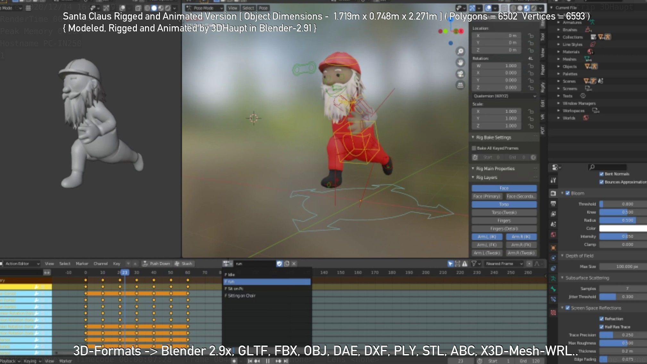Open viewport Pose menu
The image size is (647, 364).
tap(263, 8)
